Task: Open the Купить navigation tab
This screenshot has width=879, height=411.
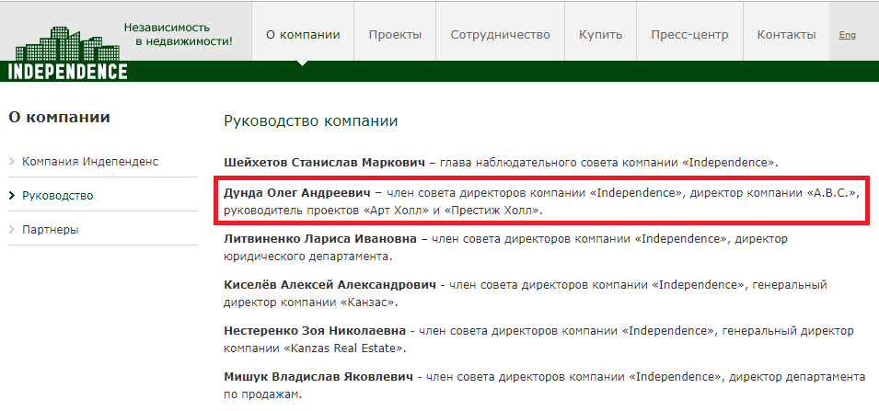Action: (x=600, y=35)
